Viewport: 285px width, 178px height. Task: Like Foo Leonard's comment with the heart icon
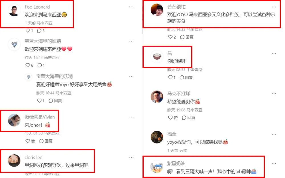tap(28, 31)
